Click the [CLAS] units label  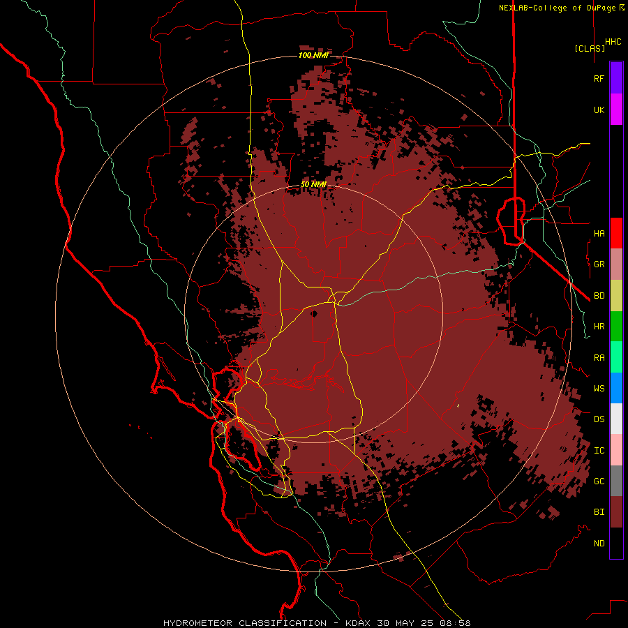(x=590, y=48)
